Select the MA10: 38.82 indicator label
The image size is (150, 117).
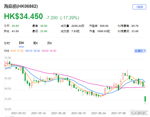[33, 51]
